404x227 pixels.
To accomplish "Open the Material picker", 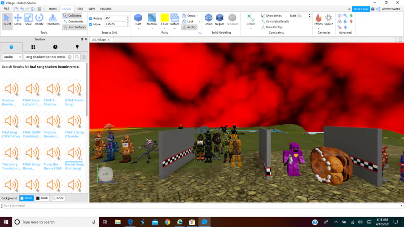I will pyautogui.click(x=152, y=19).
